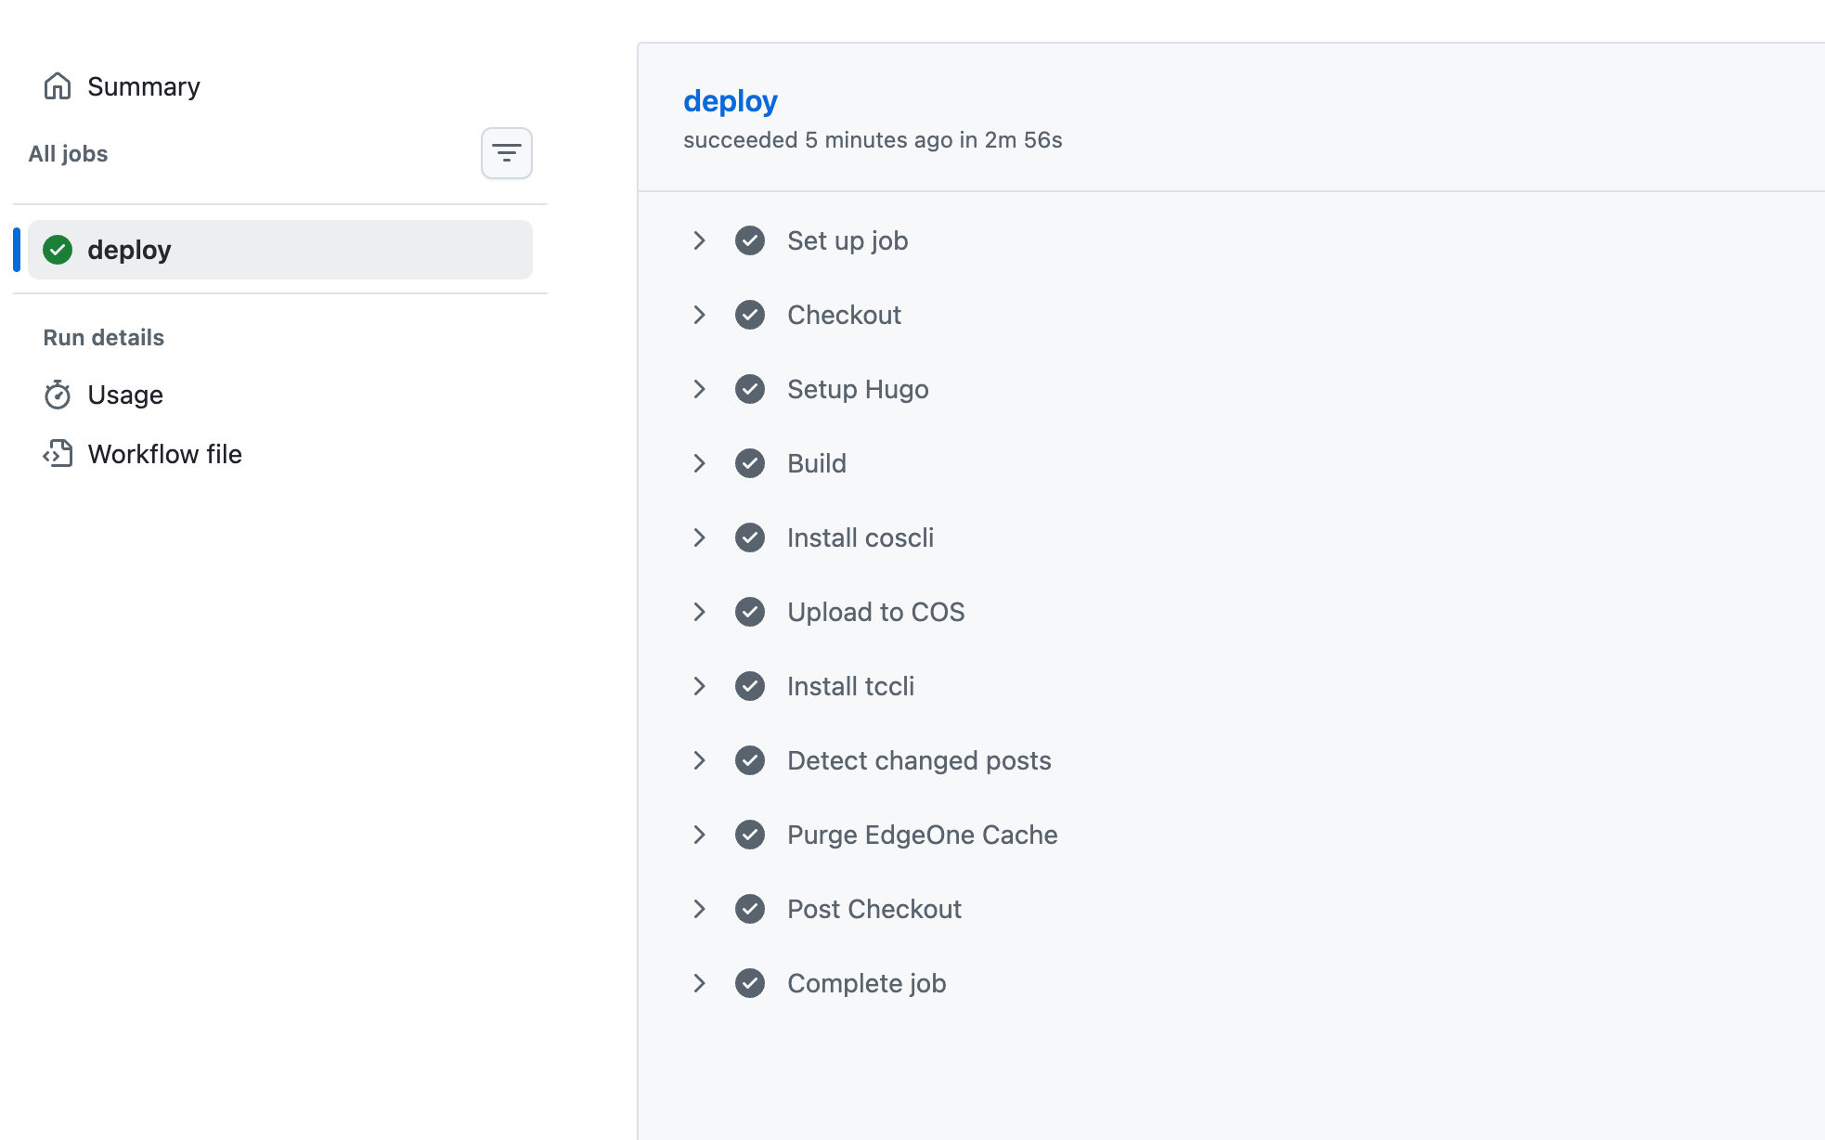Open the deploy job title link
Image resolution: width=1825 pixels, height=1140 pixels.
pos(731,101)
